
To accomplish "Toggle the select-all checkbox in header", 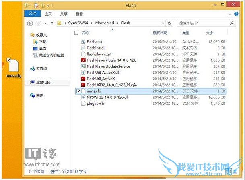I will [76, 33].
